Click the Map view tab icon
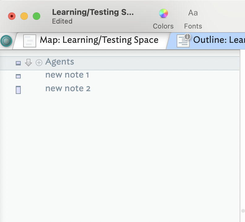 30,41
